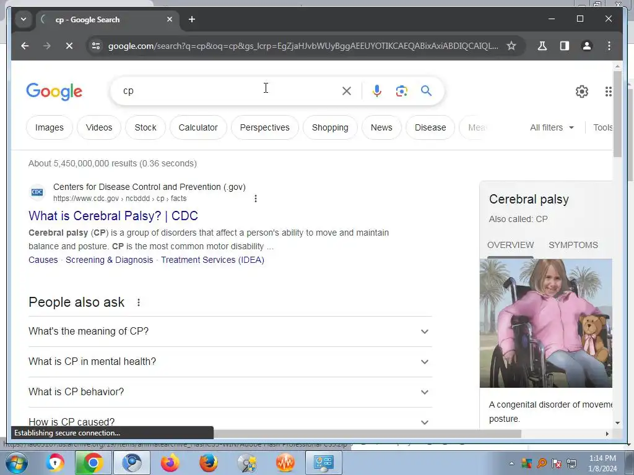Click the address bar URL

pyautogui.click(x=303, y=46)
